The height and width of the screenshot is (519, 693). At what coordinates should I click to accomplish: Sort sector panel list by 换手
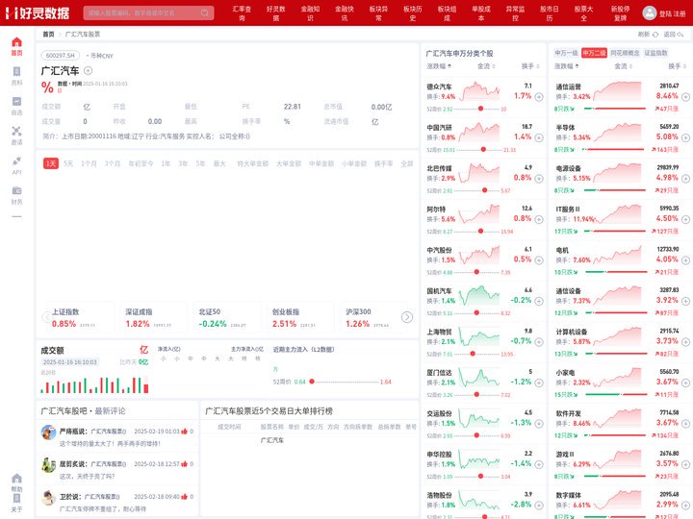coord(677,66)
